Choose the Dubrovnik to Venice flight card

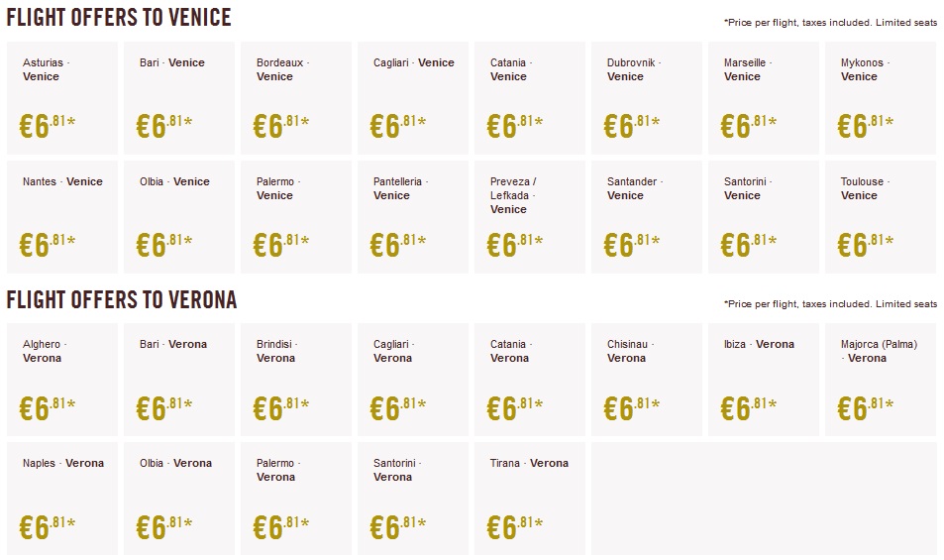[x=646, y=97]
